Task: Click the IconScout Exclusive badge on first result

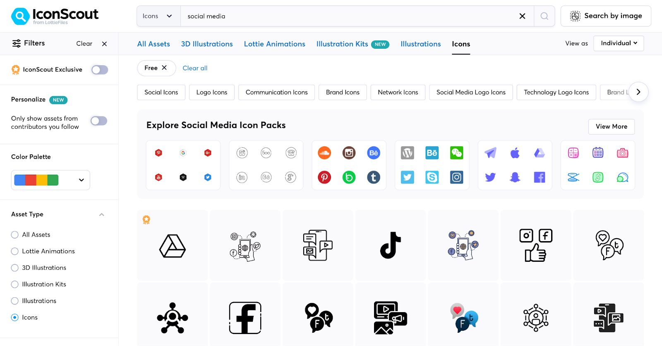Action: [x=146, y=220]
